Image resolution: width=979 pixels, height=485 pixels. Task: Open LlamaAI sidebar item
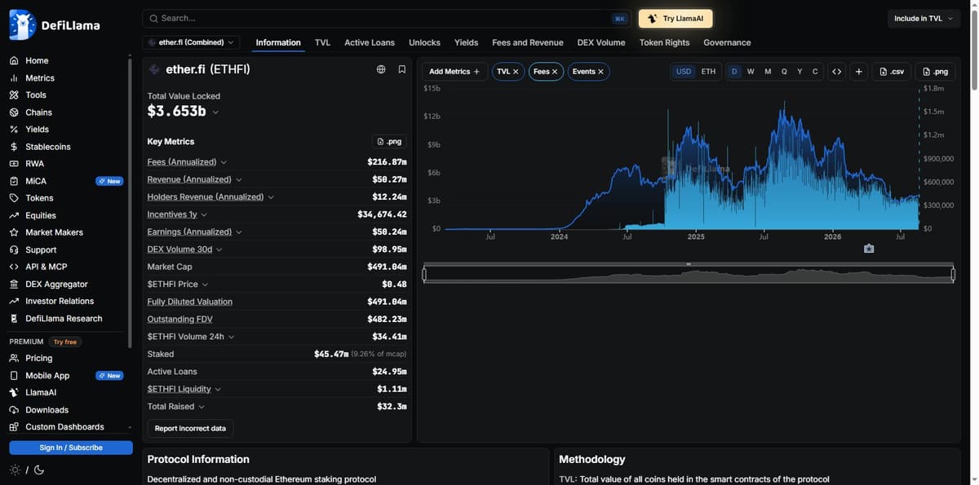coord(41,392)
